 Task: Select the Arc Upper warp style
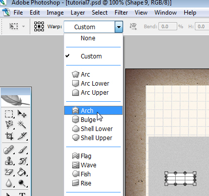point(93,93)
